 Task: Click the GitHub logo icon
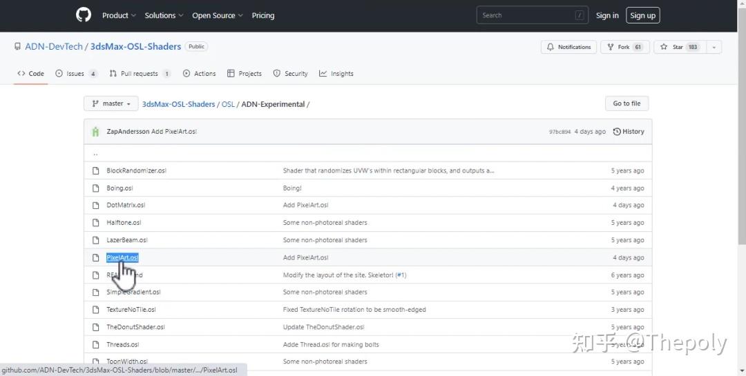click(84, 15)
